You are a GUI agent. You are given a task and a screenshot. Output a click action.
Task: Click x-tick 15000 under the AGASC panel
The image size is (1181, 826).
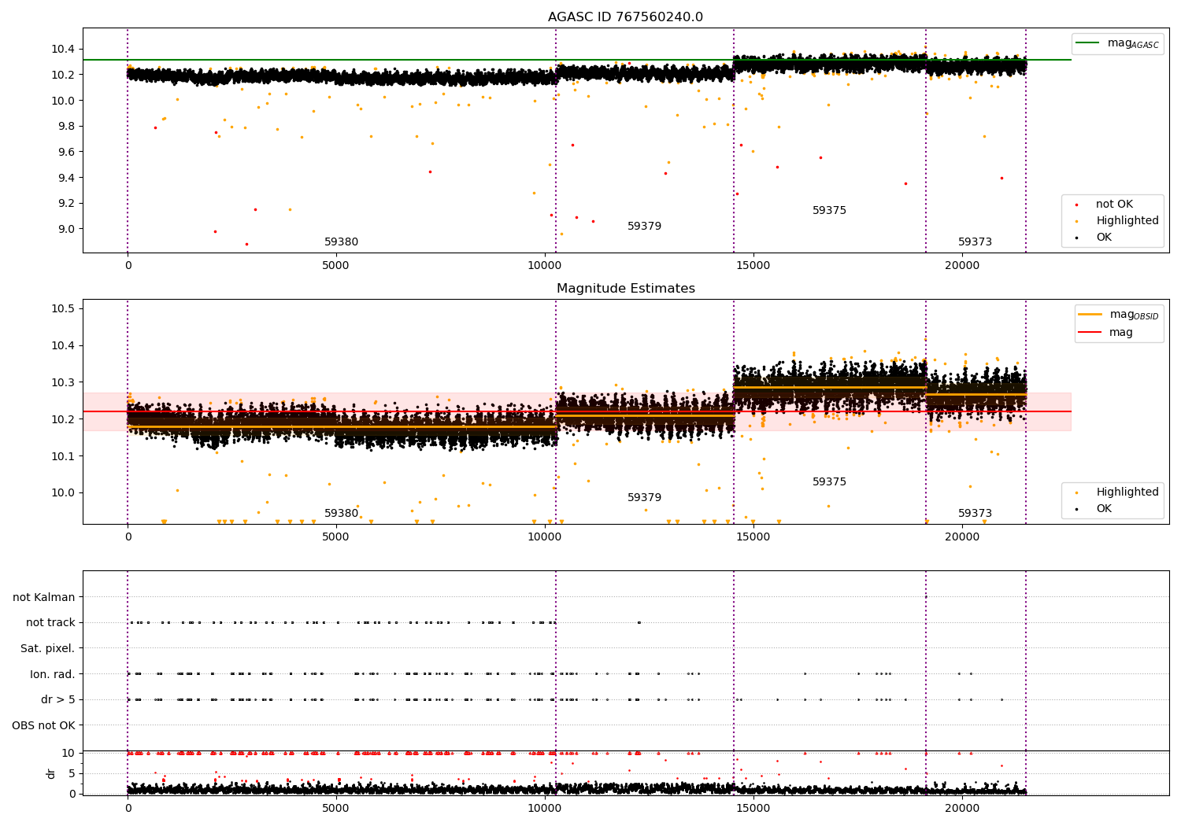tap(753, 265)
